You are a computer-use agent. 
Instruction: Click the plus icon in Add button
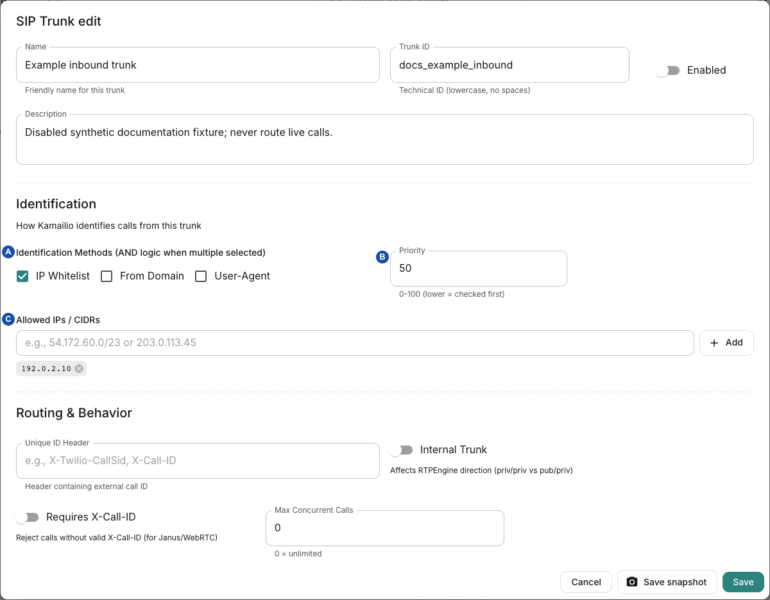[714, 343]
